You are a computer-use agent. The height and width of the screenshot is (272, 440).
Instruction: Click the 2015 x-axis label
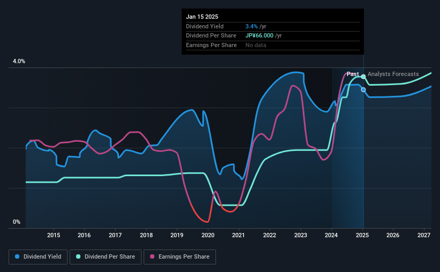point(54,235)
